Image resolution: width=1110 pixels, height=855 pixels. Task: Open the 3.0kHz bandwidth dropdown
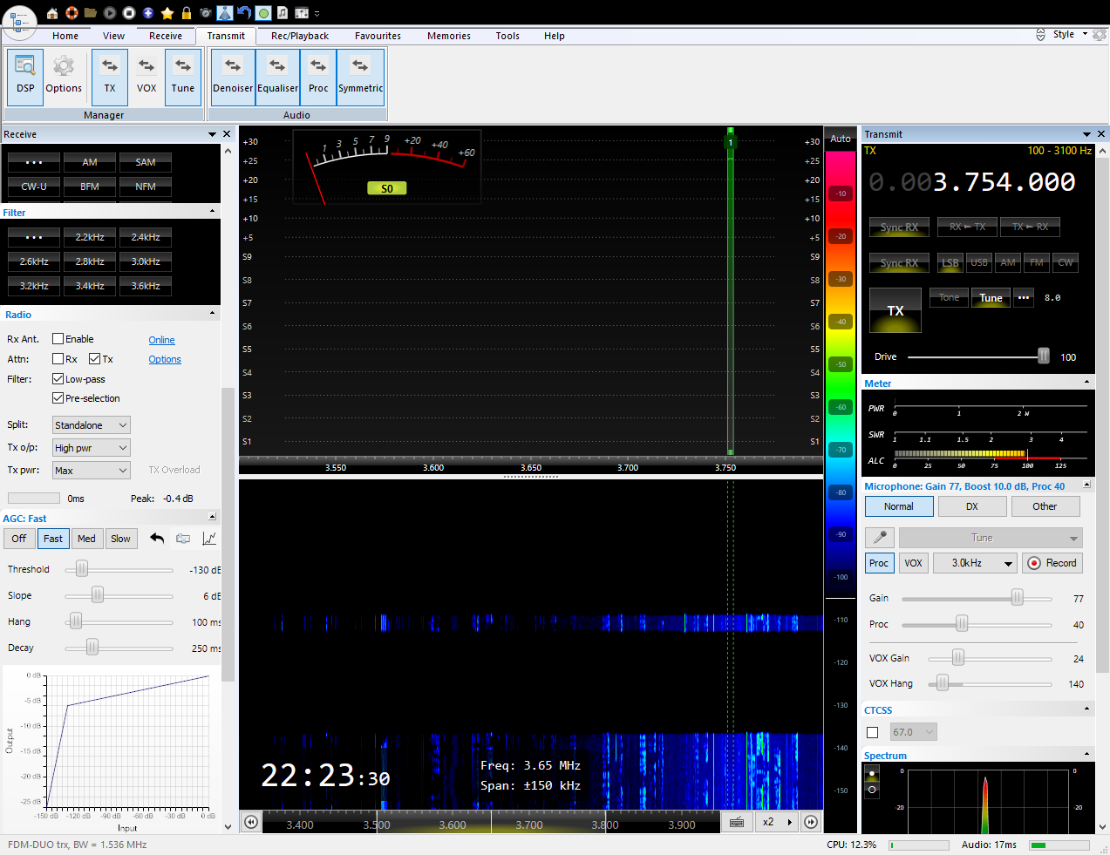click(975, 563)
